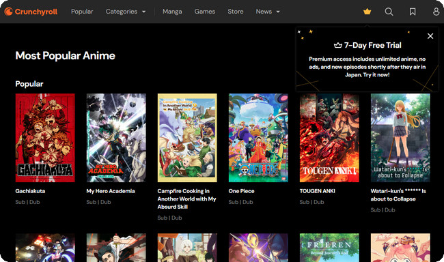Click the 7-Day Free Trial heading
The image size is (444, 262).
tap(367, 45)
